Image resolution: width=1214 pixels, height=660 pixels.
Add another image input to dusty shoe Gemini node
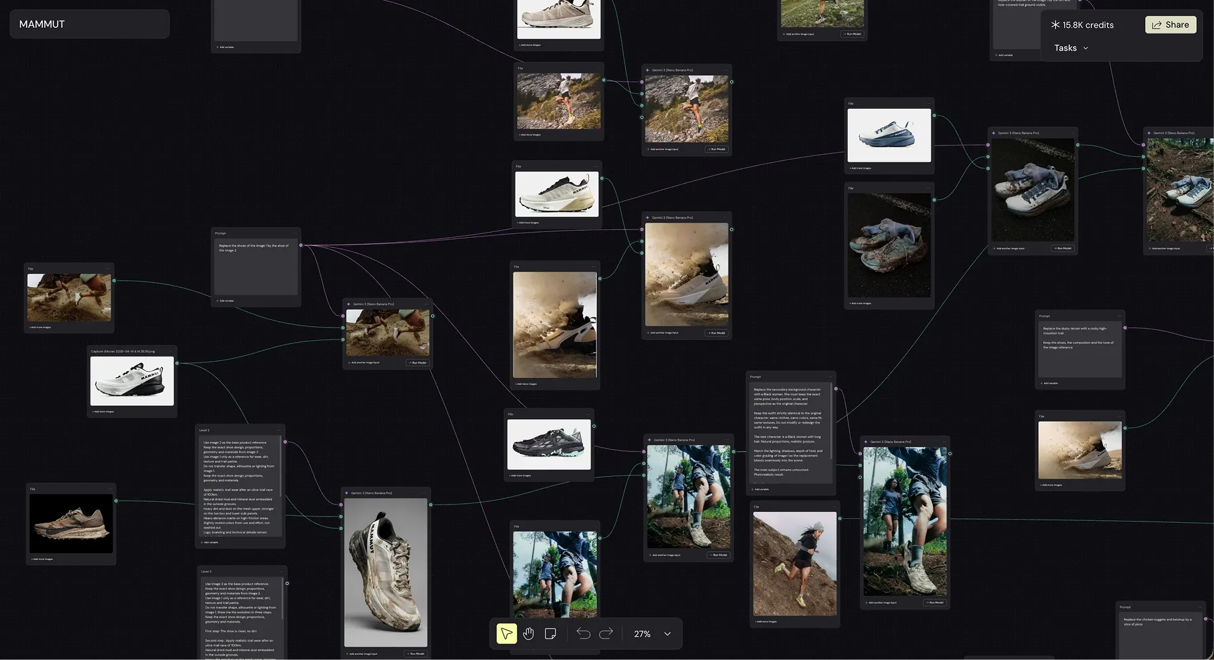(x=663, y=333)
